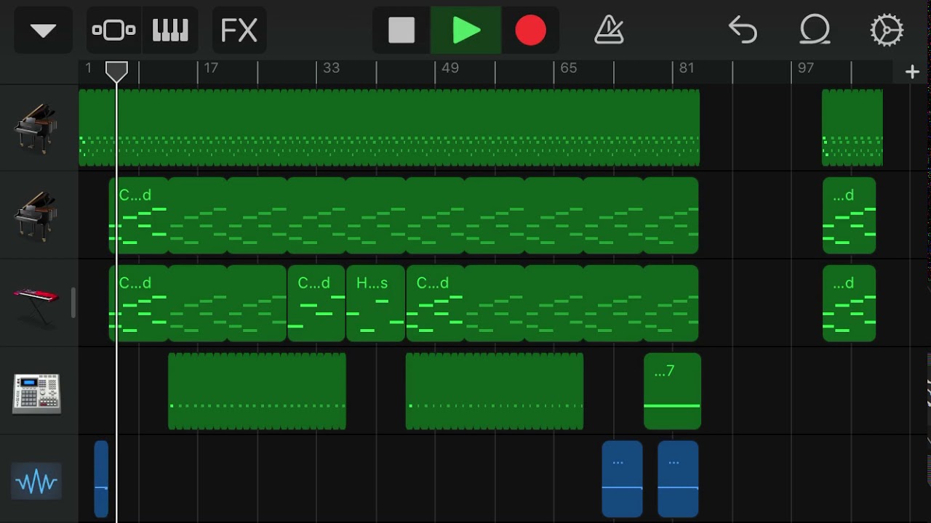The height and width of the screenshot is (523, 931).
Task: Toggle the metronome
Action: pos(609,31)
